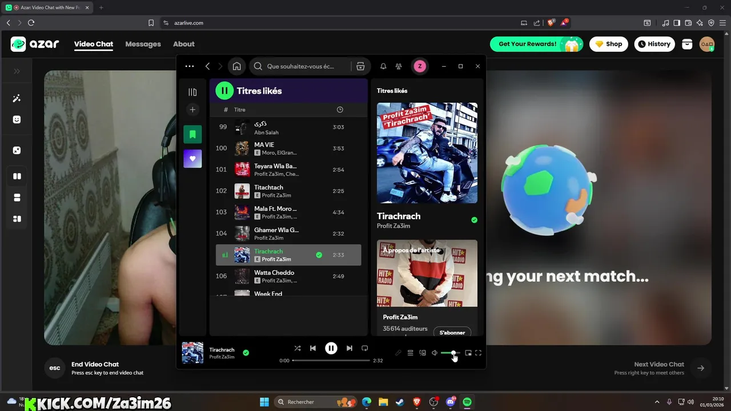This screenshot has width=731, height=411.
Task: Open the Spotify browse icon in search bar
Action: 360,66
